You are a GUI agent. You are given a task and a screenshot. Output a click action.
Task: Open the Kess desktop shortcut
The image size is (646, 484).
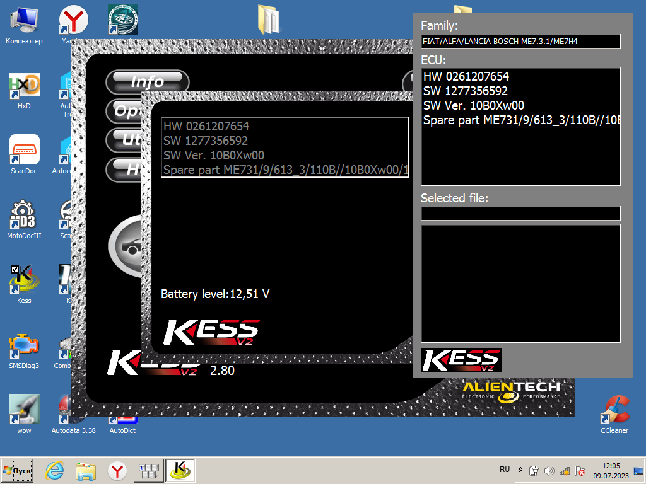[24, 279]
